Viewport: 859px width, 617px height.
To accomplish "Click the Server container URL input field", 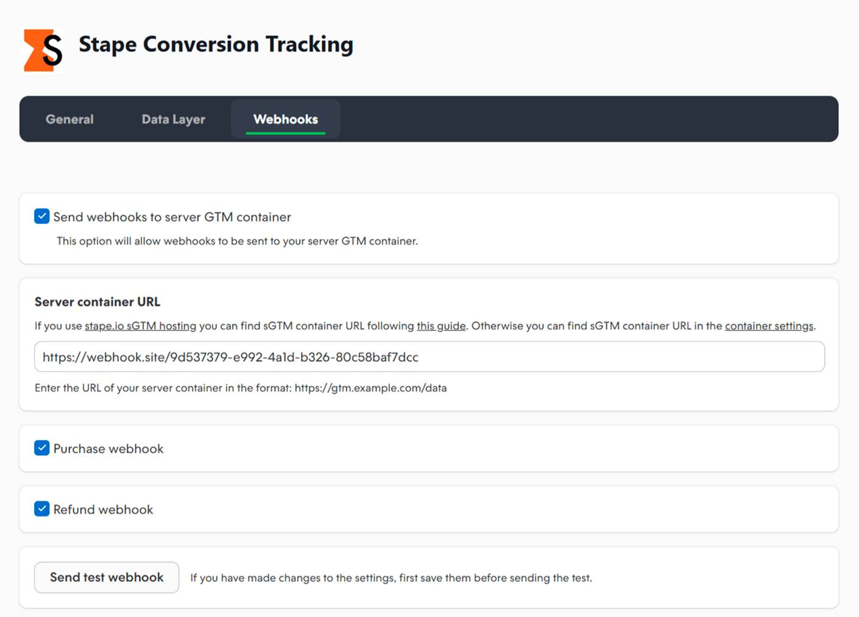I will pos(430,357).
